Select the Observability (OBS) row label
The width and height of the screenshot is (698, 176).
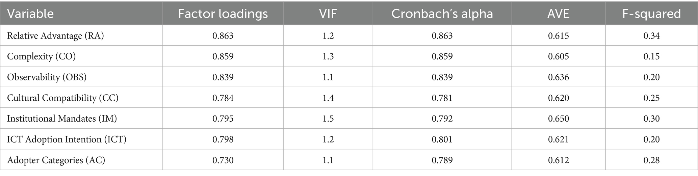pos(47,77)
